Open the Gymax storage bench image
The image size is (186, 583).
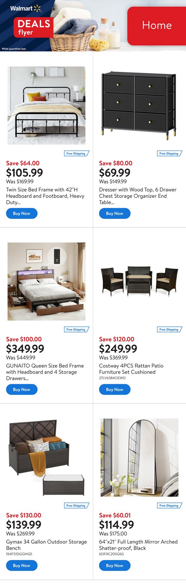tap(46, 457)
